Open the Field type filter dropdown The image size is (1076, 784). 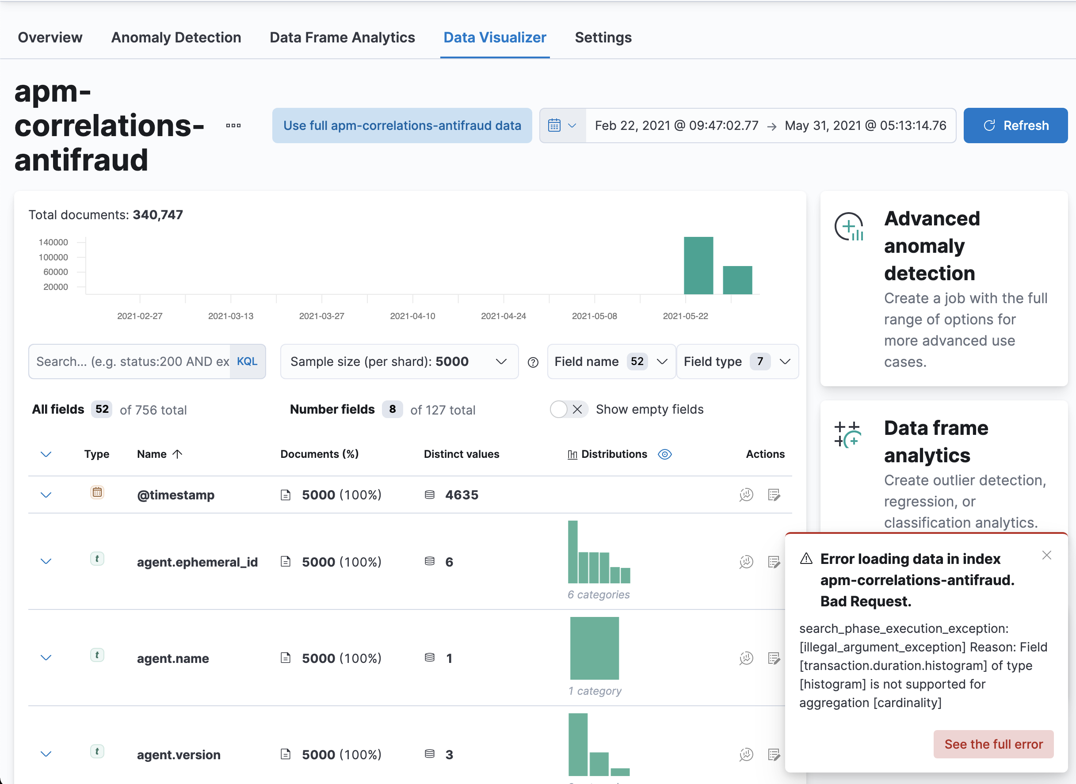(736, 362)
